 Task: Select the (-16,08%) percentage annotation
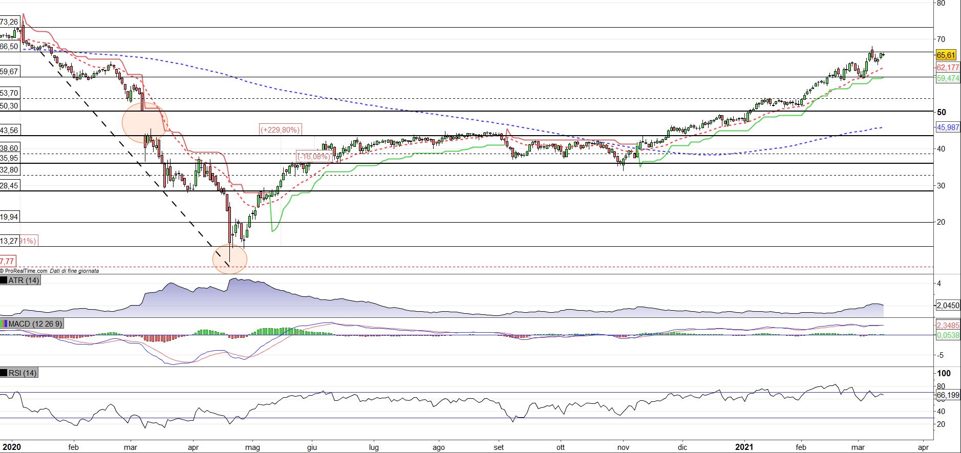click(314, 157)
